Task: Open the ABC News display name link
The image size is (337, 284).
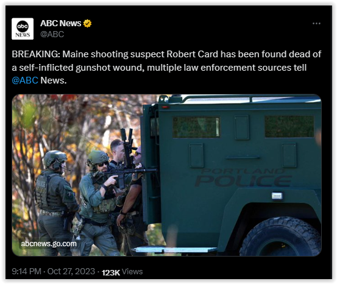Action: coord(60,23)
